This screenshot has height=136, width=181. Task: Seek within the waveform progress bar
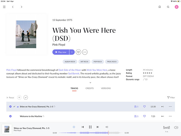click(90, 133)
